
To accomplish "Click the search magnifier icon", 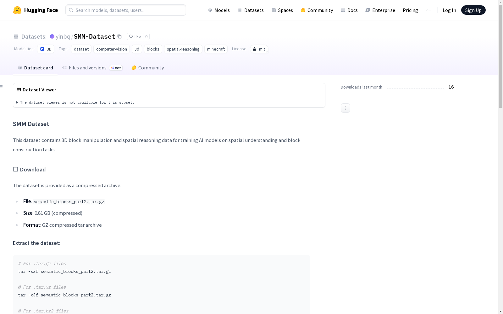I will [71, 10].
